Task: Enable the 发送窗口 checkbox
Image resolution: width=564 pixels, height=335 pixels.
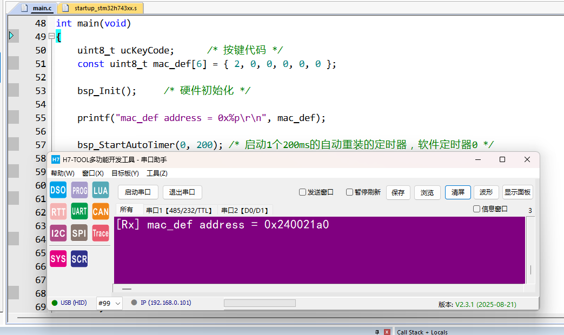Action: pos(302,192)
